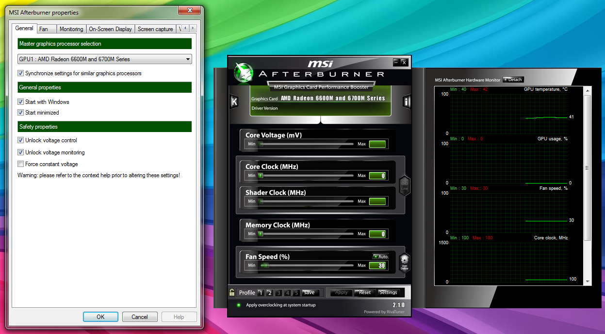Open the User Define fan gear icon
This screenshot has height=334, width=605.
click(x=404, y=263)
